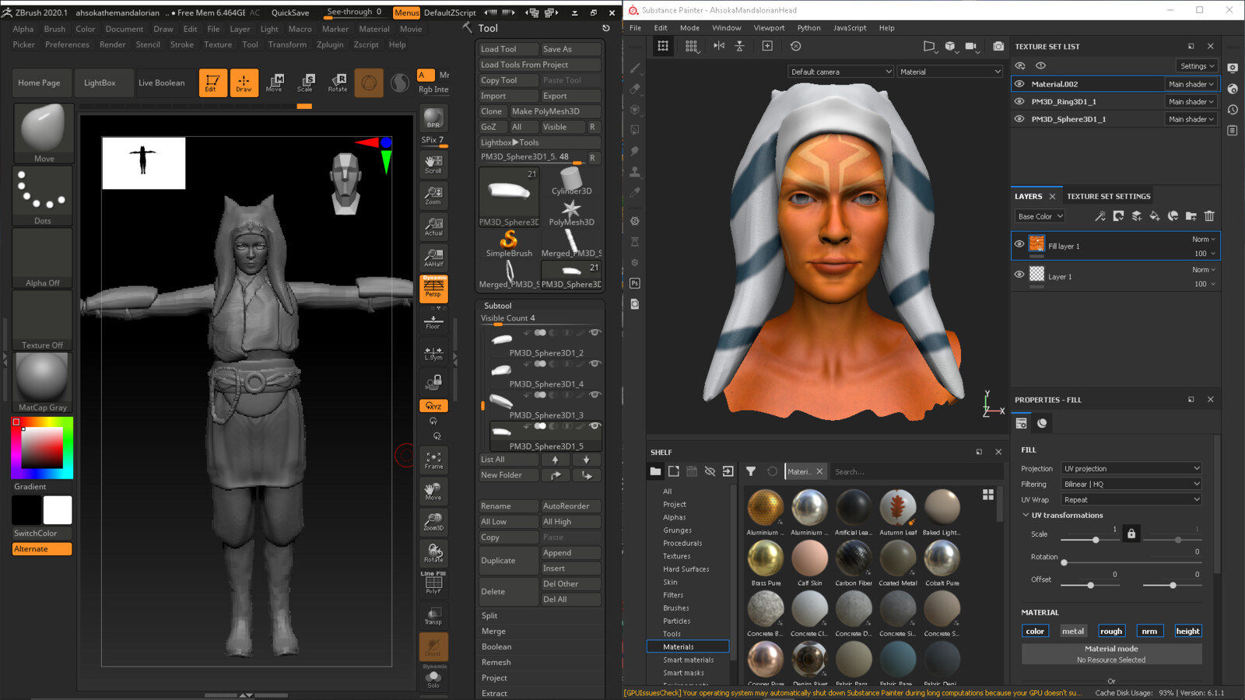1245x700 pixels.
Task: Click the add fill layer icon in Layers
Action: [1155, 216]
